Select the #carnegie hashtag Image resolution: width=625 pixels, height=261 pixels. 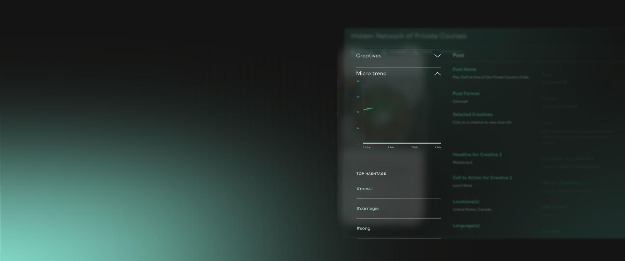click(x=367, y=208)
